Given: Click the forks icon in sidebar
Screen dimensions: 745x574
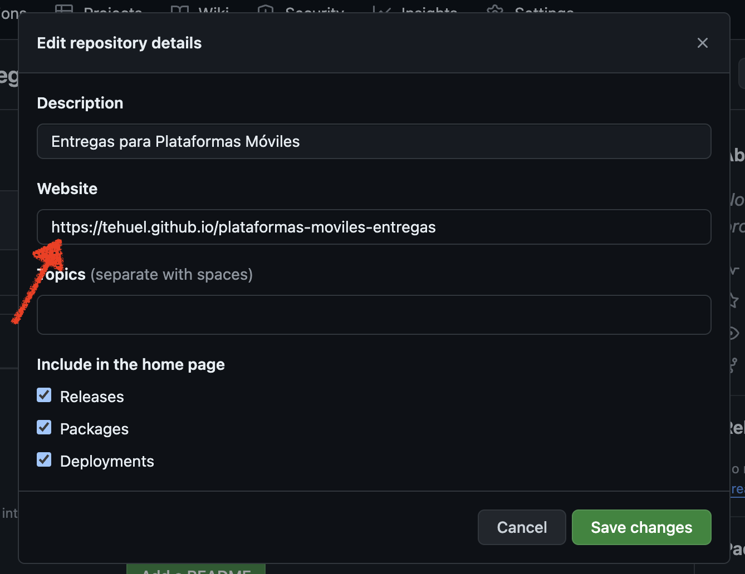Looking at the screenshot, I should (x=734, y=365).
